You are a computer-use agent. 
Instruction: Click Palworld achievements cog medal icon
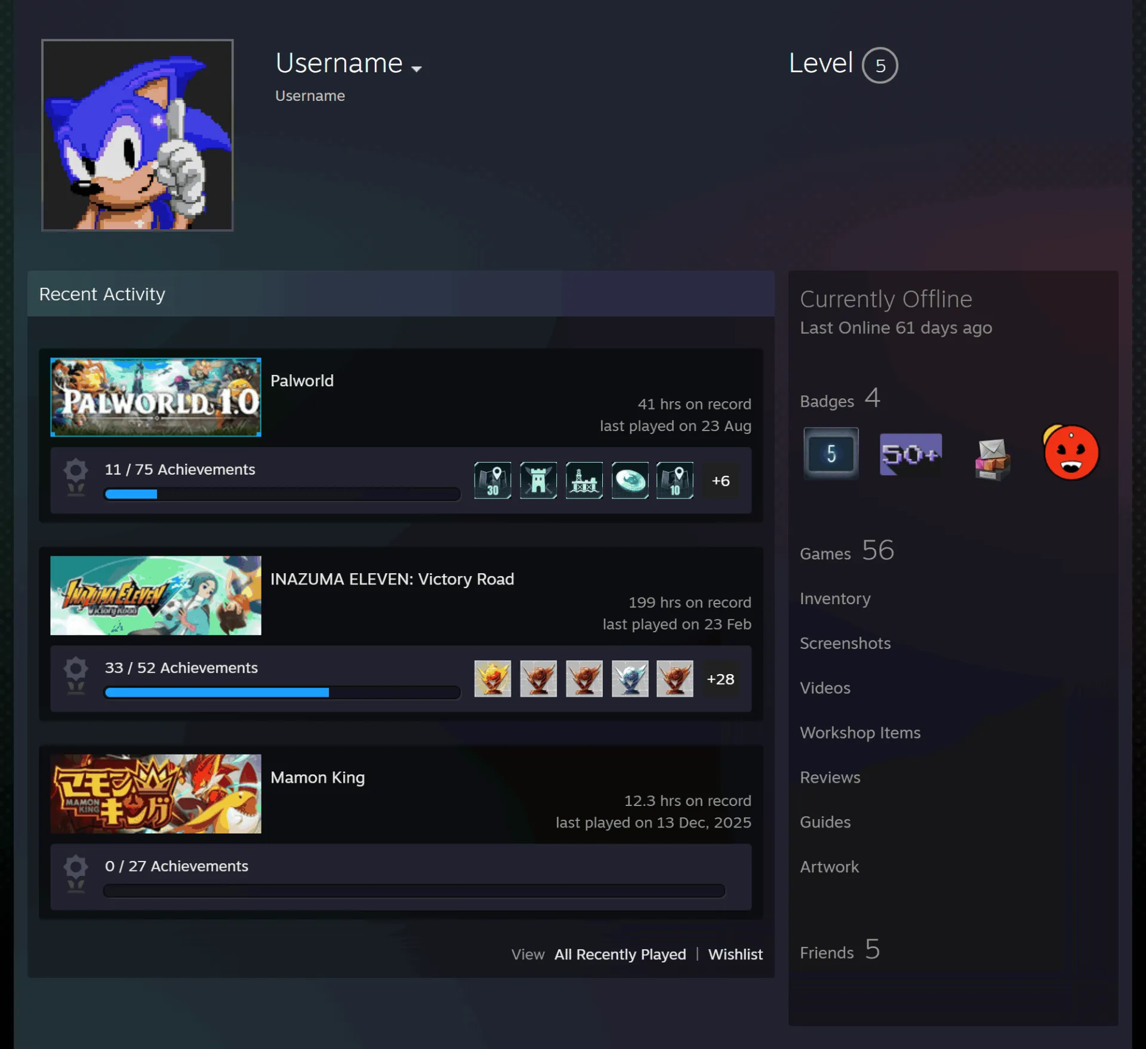pyautogui.click(x=76, y=478)
